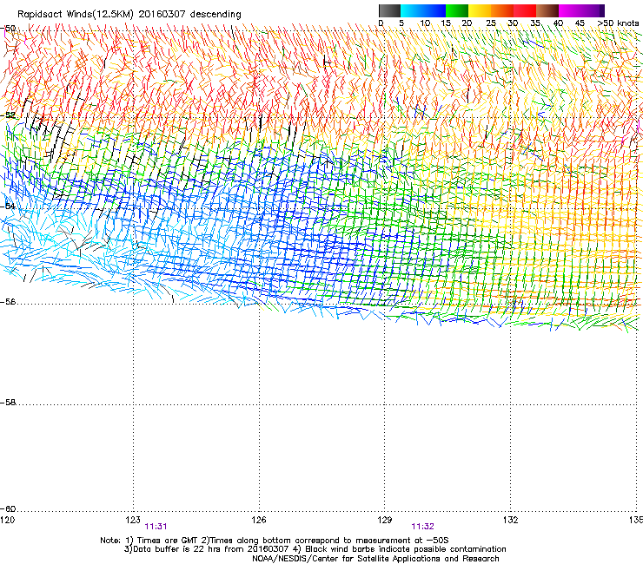
Task: Click legend tick label 45
Action: pyautogui.click(x=580, y=23)
